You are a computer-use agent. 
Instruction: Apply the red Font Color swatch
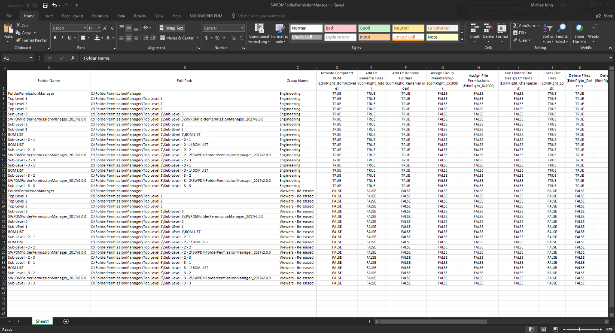108,38
